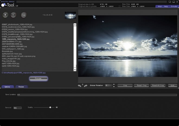Switch to the Options tab
Viewport: 179px width, 126px height.
[7, 87]
